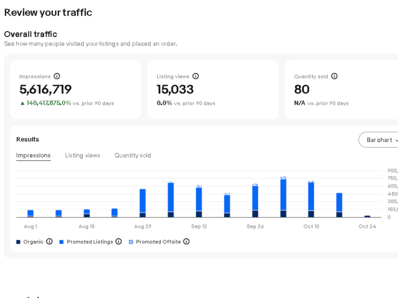
Task: Click the small Oct 24 bar
Action: tap(367, 217)
